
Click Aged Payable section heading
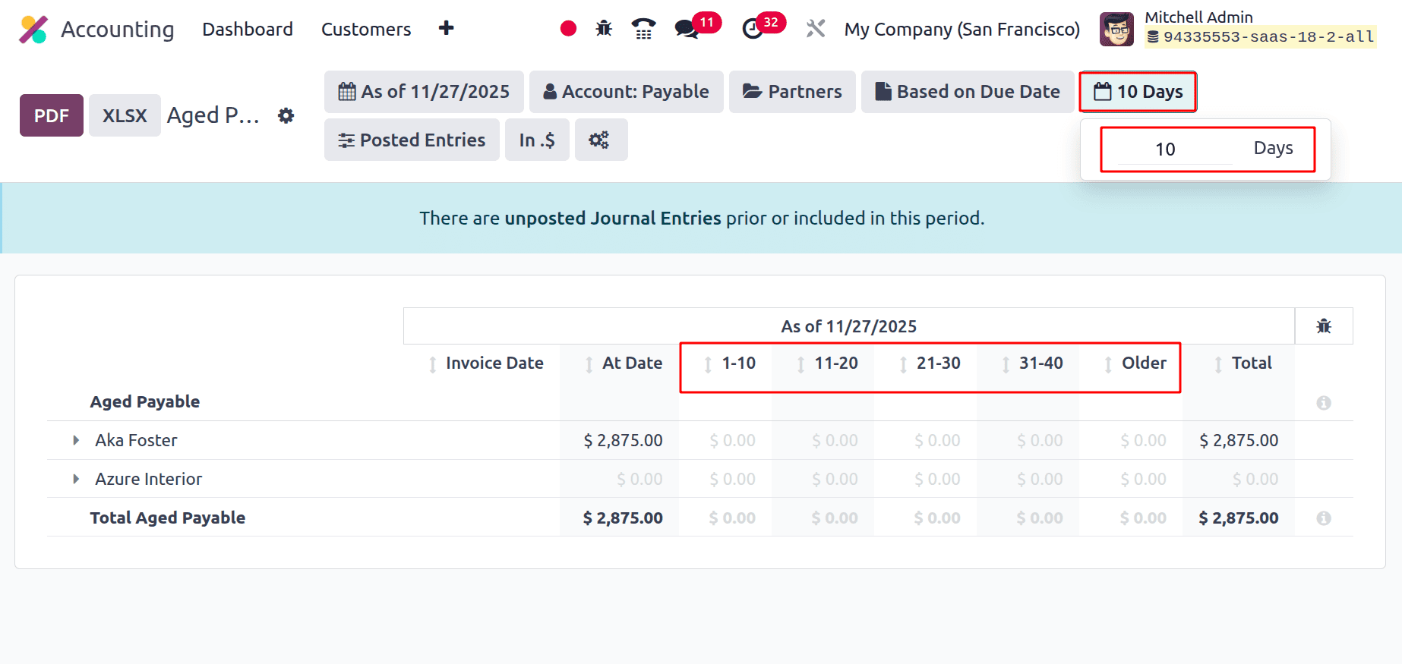145,401
